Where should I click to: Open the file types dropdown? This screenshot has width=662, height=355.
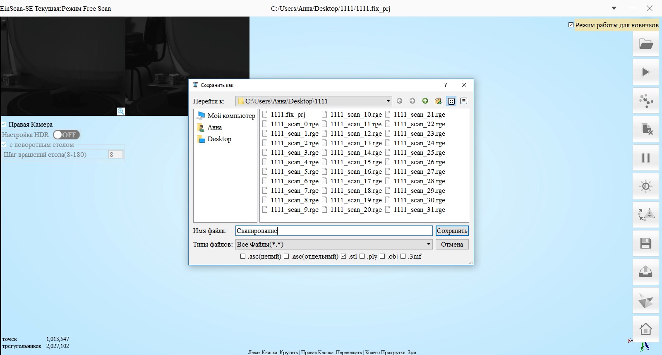[x=428, y=245]
